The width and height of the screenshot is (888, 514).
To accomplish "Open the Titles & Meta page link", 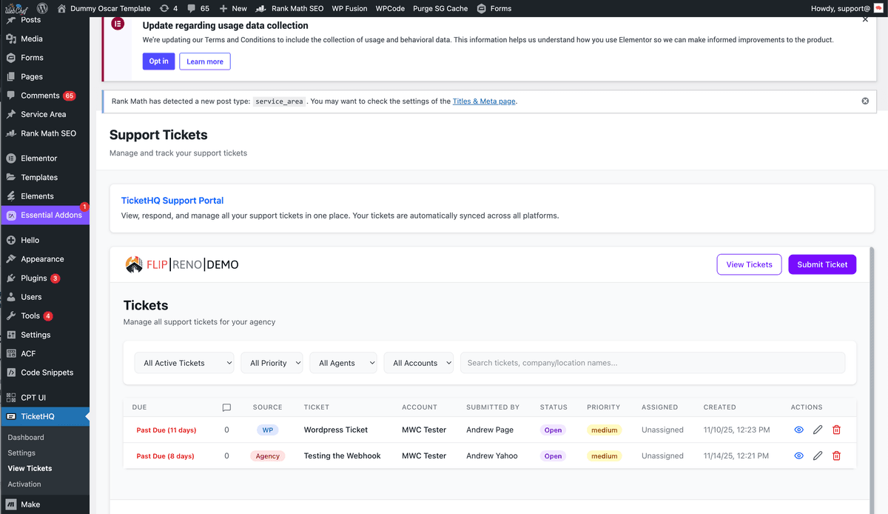I will click(484, 101).
